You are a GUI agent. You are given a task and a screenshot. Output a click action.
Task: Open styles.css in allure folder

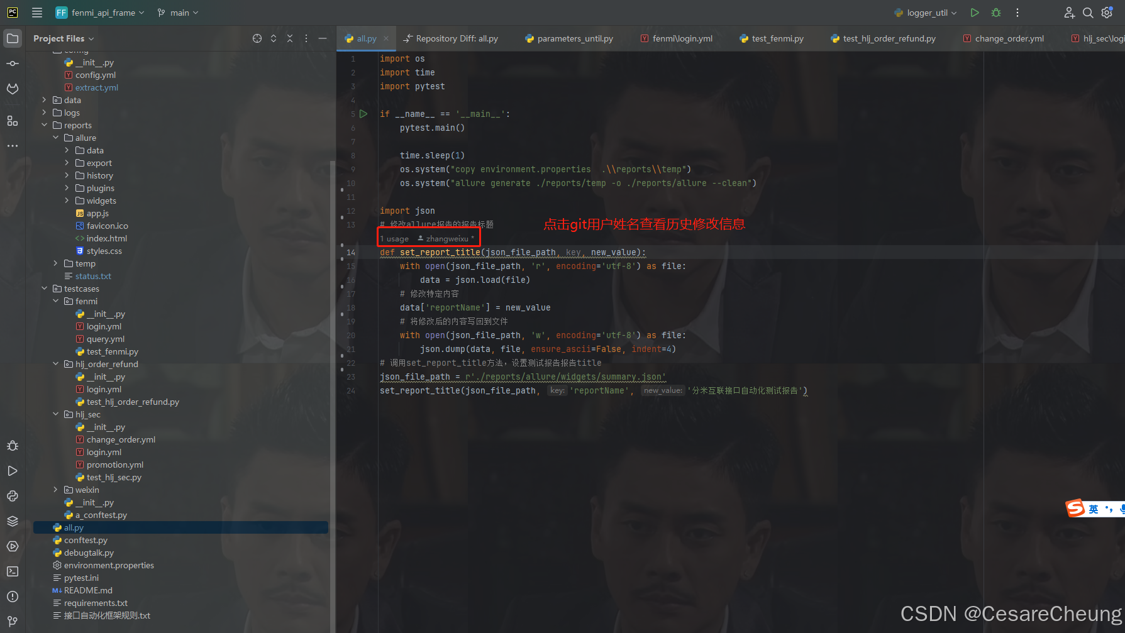pyautogui.click(x=104, y=251)
